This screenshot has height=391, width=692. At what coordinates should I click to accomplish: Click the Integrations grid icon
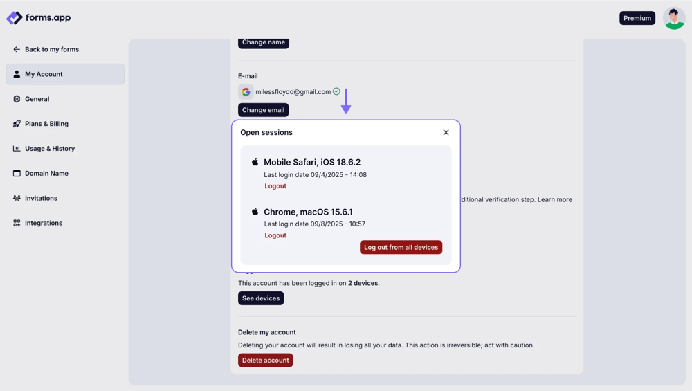tap(17, 224)
